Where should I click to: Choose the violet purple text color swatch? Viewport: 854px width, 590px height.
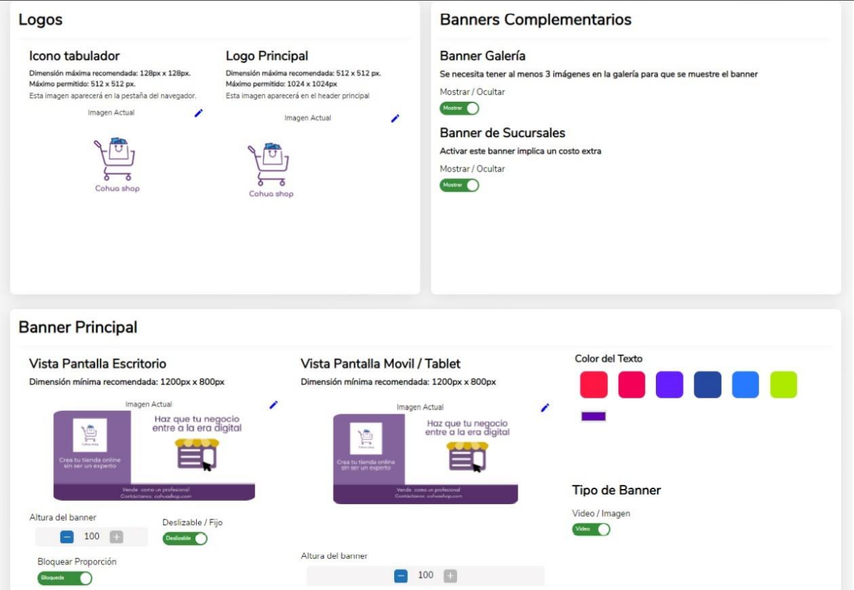(670, 385)
